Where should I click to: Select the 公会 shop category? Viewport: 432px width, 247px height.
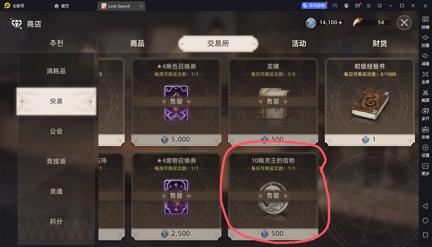[x=56, y=131]
